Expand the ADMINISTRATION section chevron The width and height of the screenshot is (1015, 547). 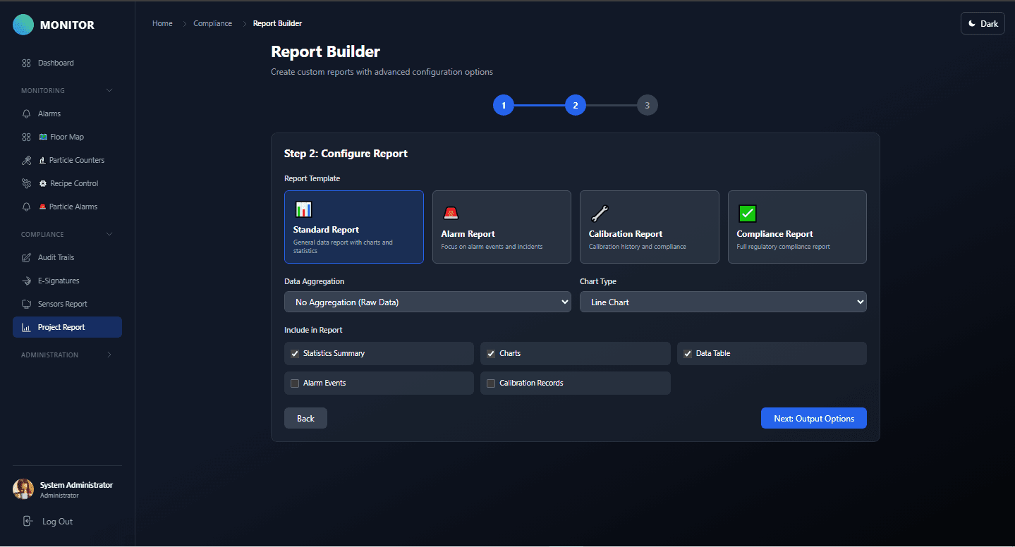[x=109, y=355]
